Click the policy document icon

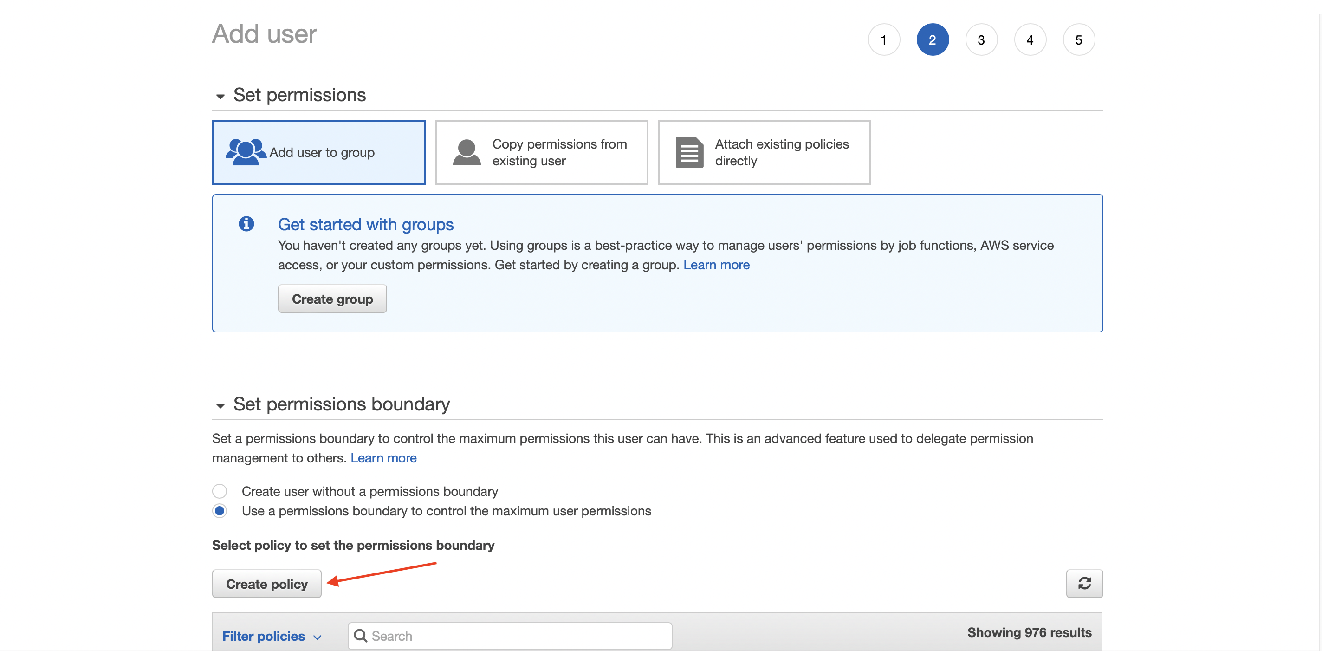pyautogui.click(x=689, y=152)
